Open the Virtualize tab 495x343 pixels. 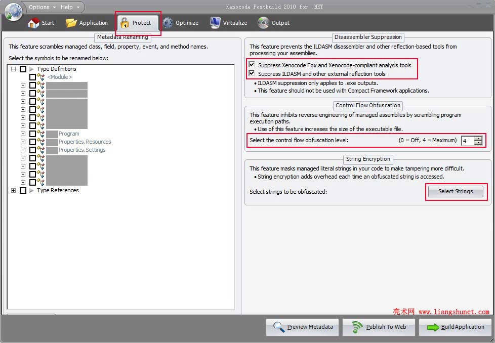coord(229,23)
